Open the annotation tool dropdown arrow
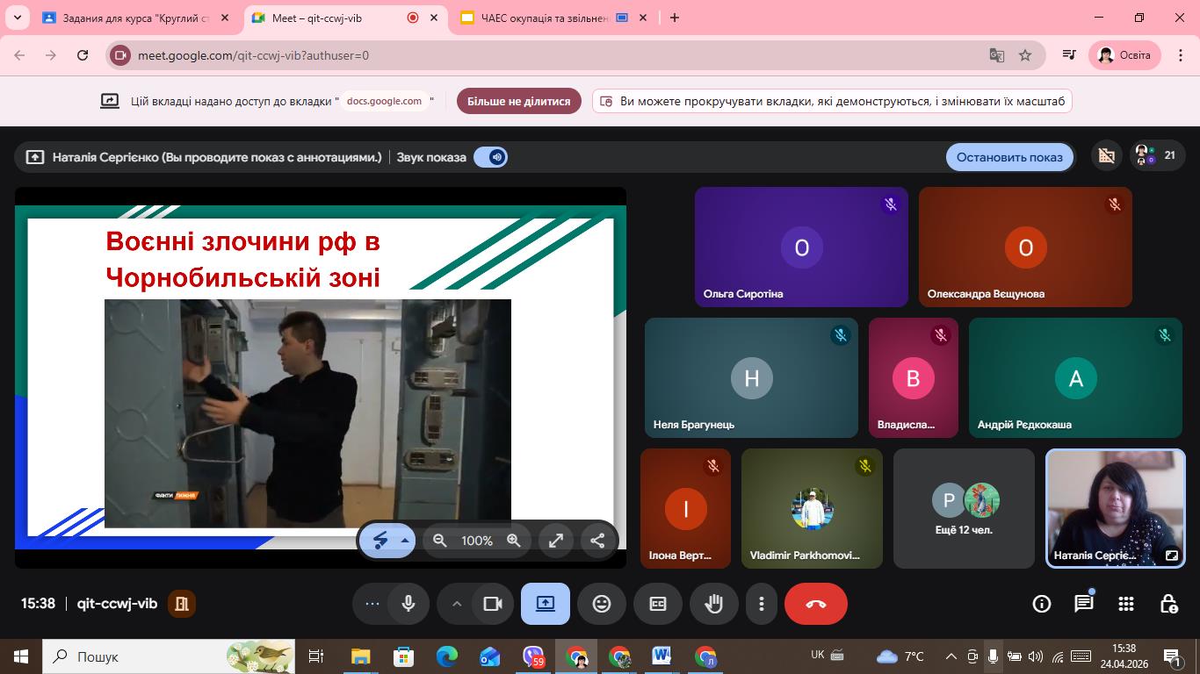Image resolution: width=1200 pixels, height=674 pixels. pyautogui.click(x=405, y=541)
